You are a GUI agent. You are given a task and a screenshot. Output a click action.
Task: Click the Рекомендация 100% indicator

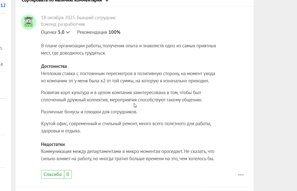[99, 32]
